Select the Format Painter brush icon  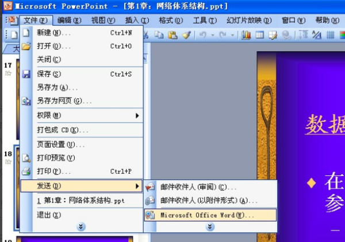[186, 35]
